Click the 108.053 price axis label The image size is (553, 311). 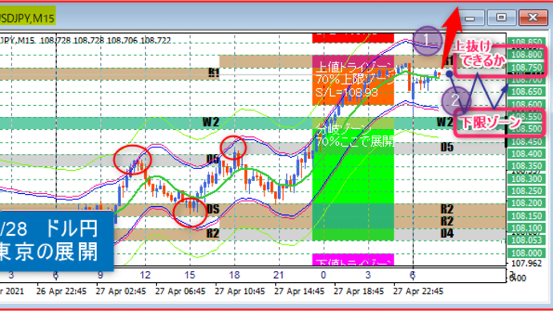click(527, 240)
